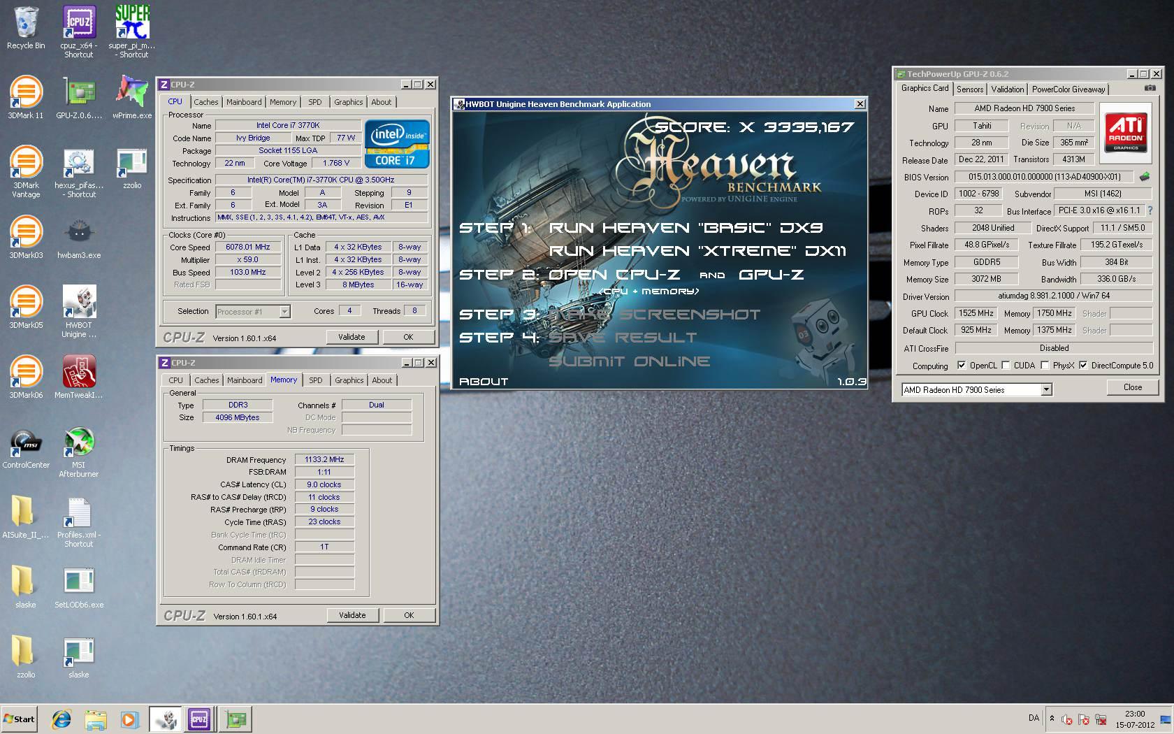The image size is (1174, 734).
Task: Click Save Result in Heaven app
Action: (623, 338)
